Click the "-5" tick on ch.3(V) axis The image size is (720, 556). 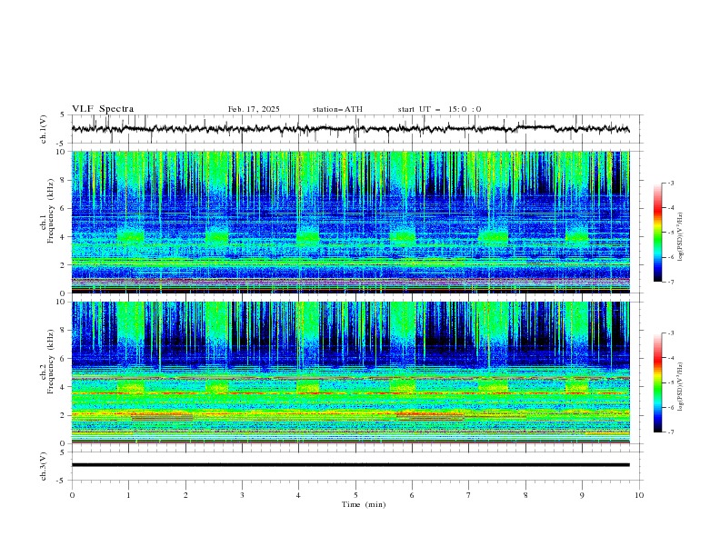coord(62,481)
